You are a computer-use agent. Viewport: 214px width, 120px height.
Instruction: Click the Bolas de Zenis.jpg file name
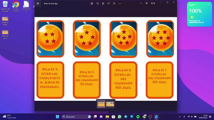pos(51,3)
